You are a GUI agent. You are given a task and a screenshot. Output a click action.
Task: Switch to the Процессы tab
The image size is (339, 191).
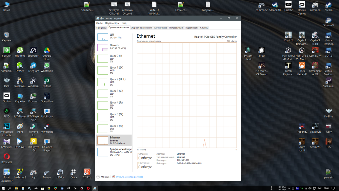click(101, 28)
